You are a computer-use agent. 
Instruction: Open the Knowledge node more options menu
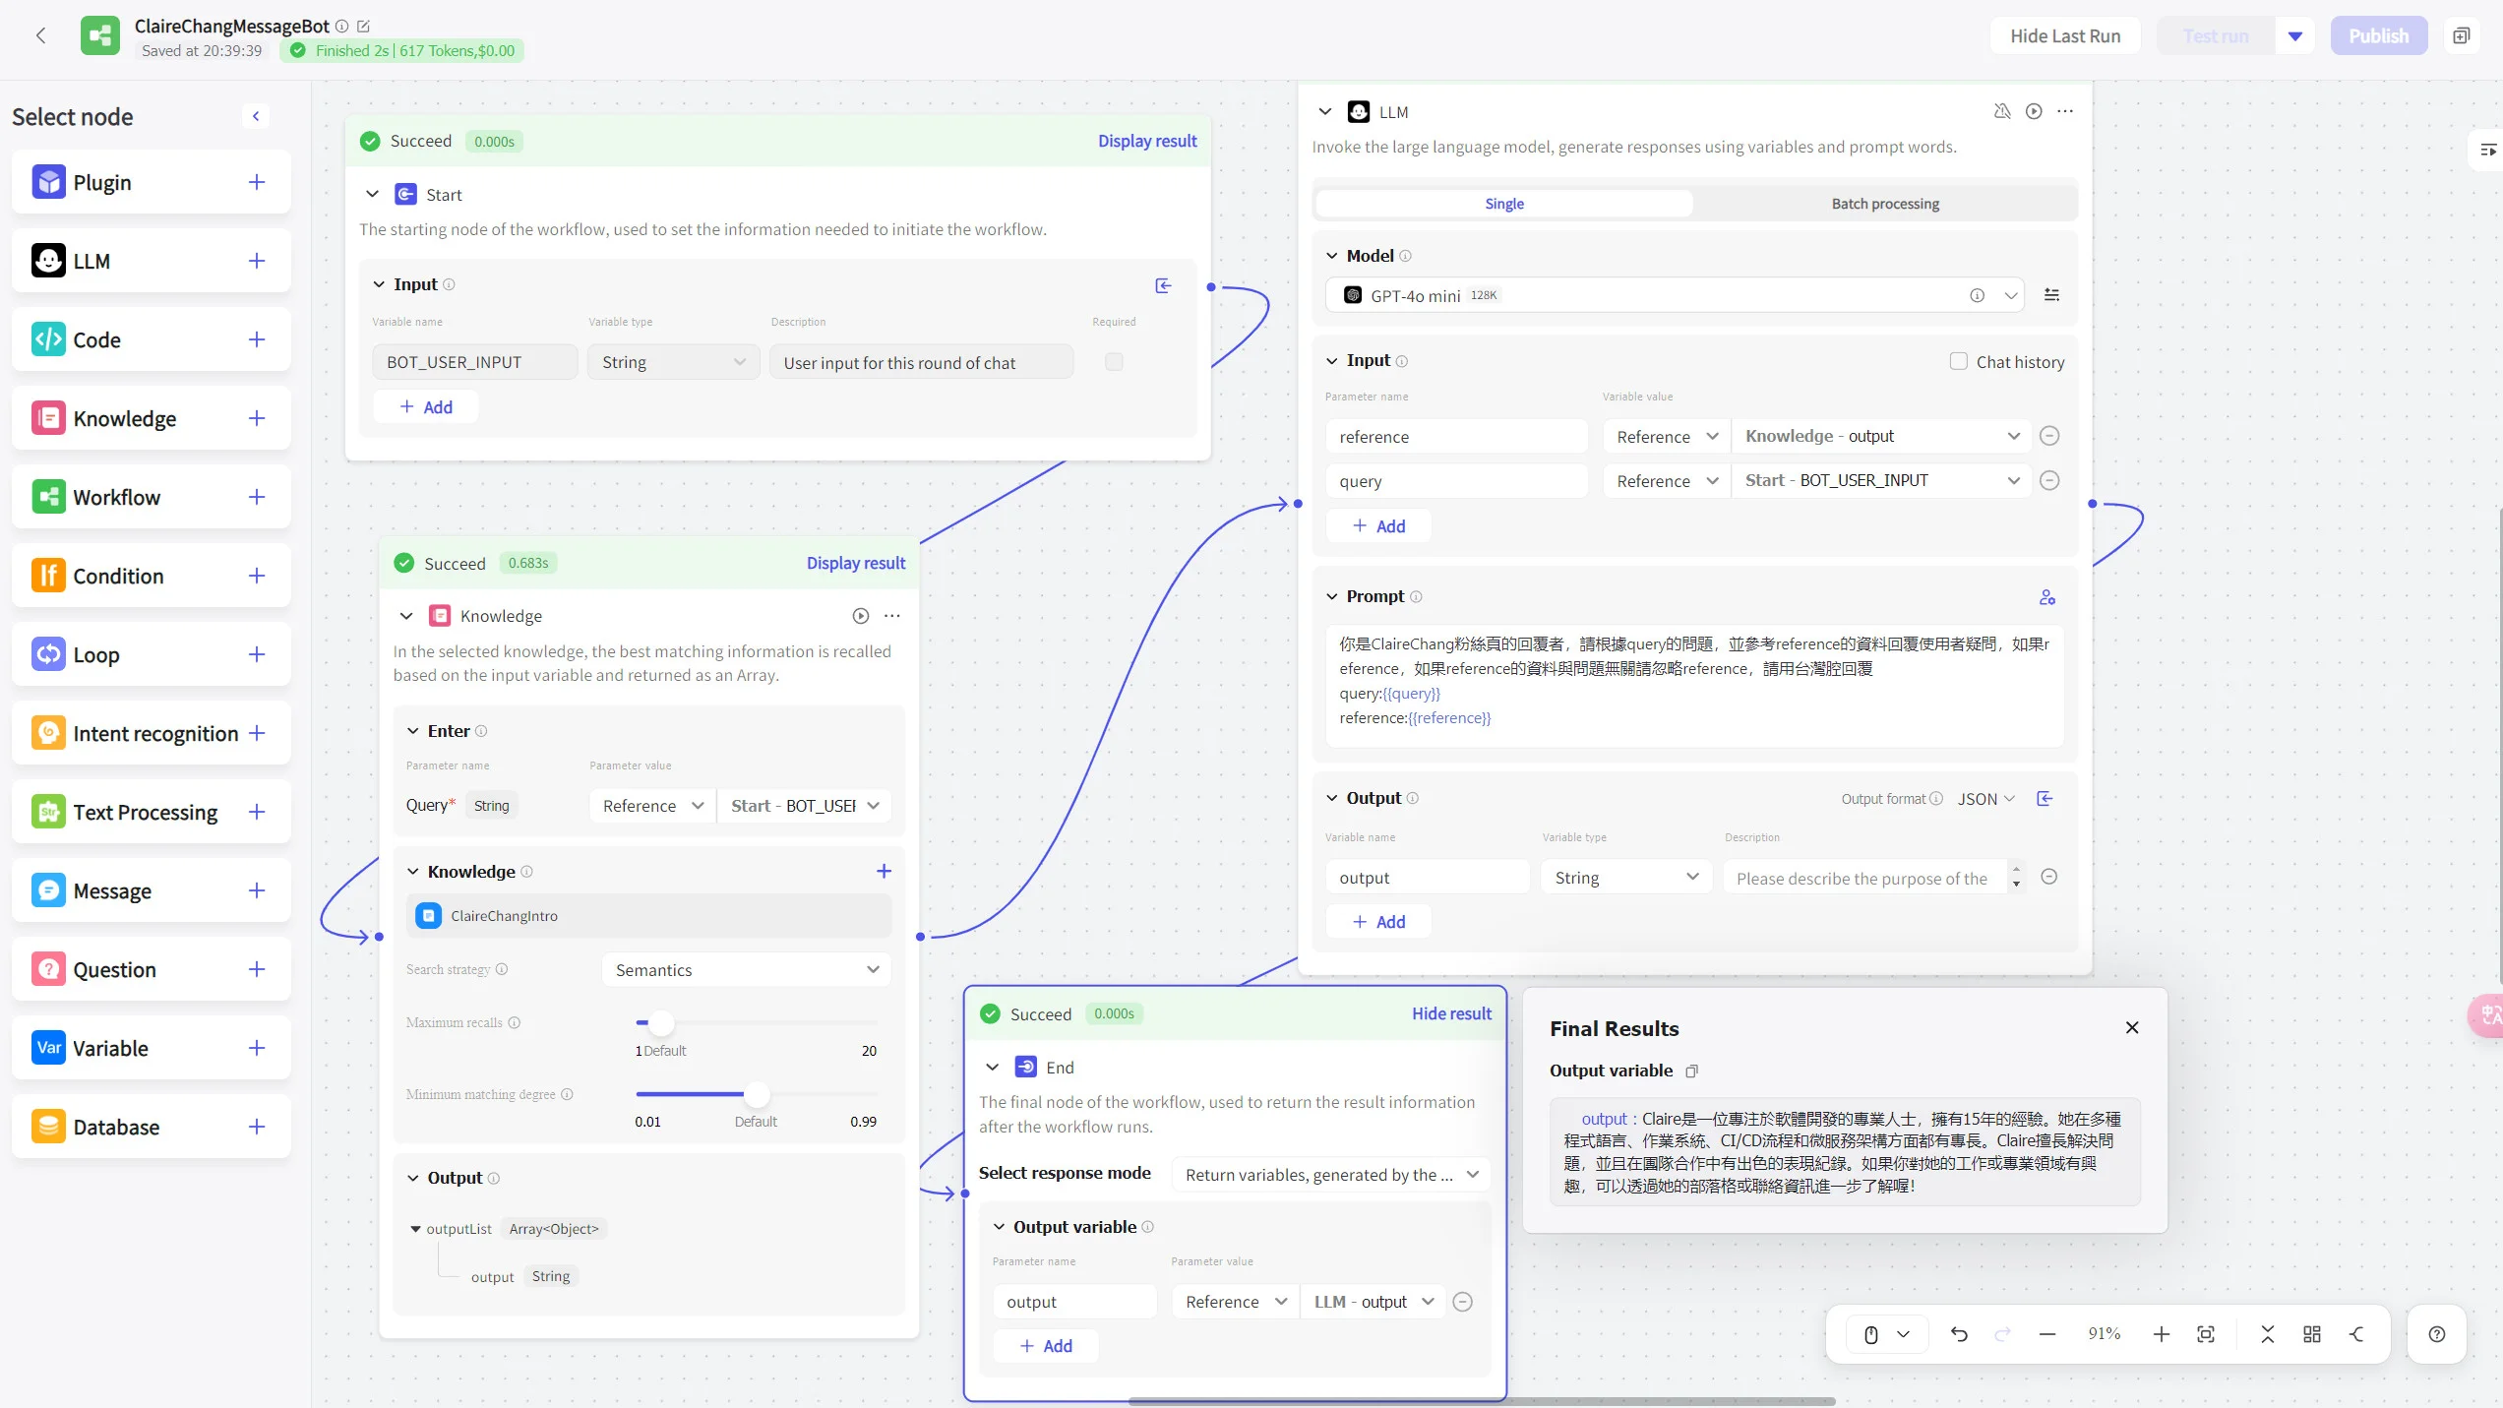pos(892,616)
